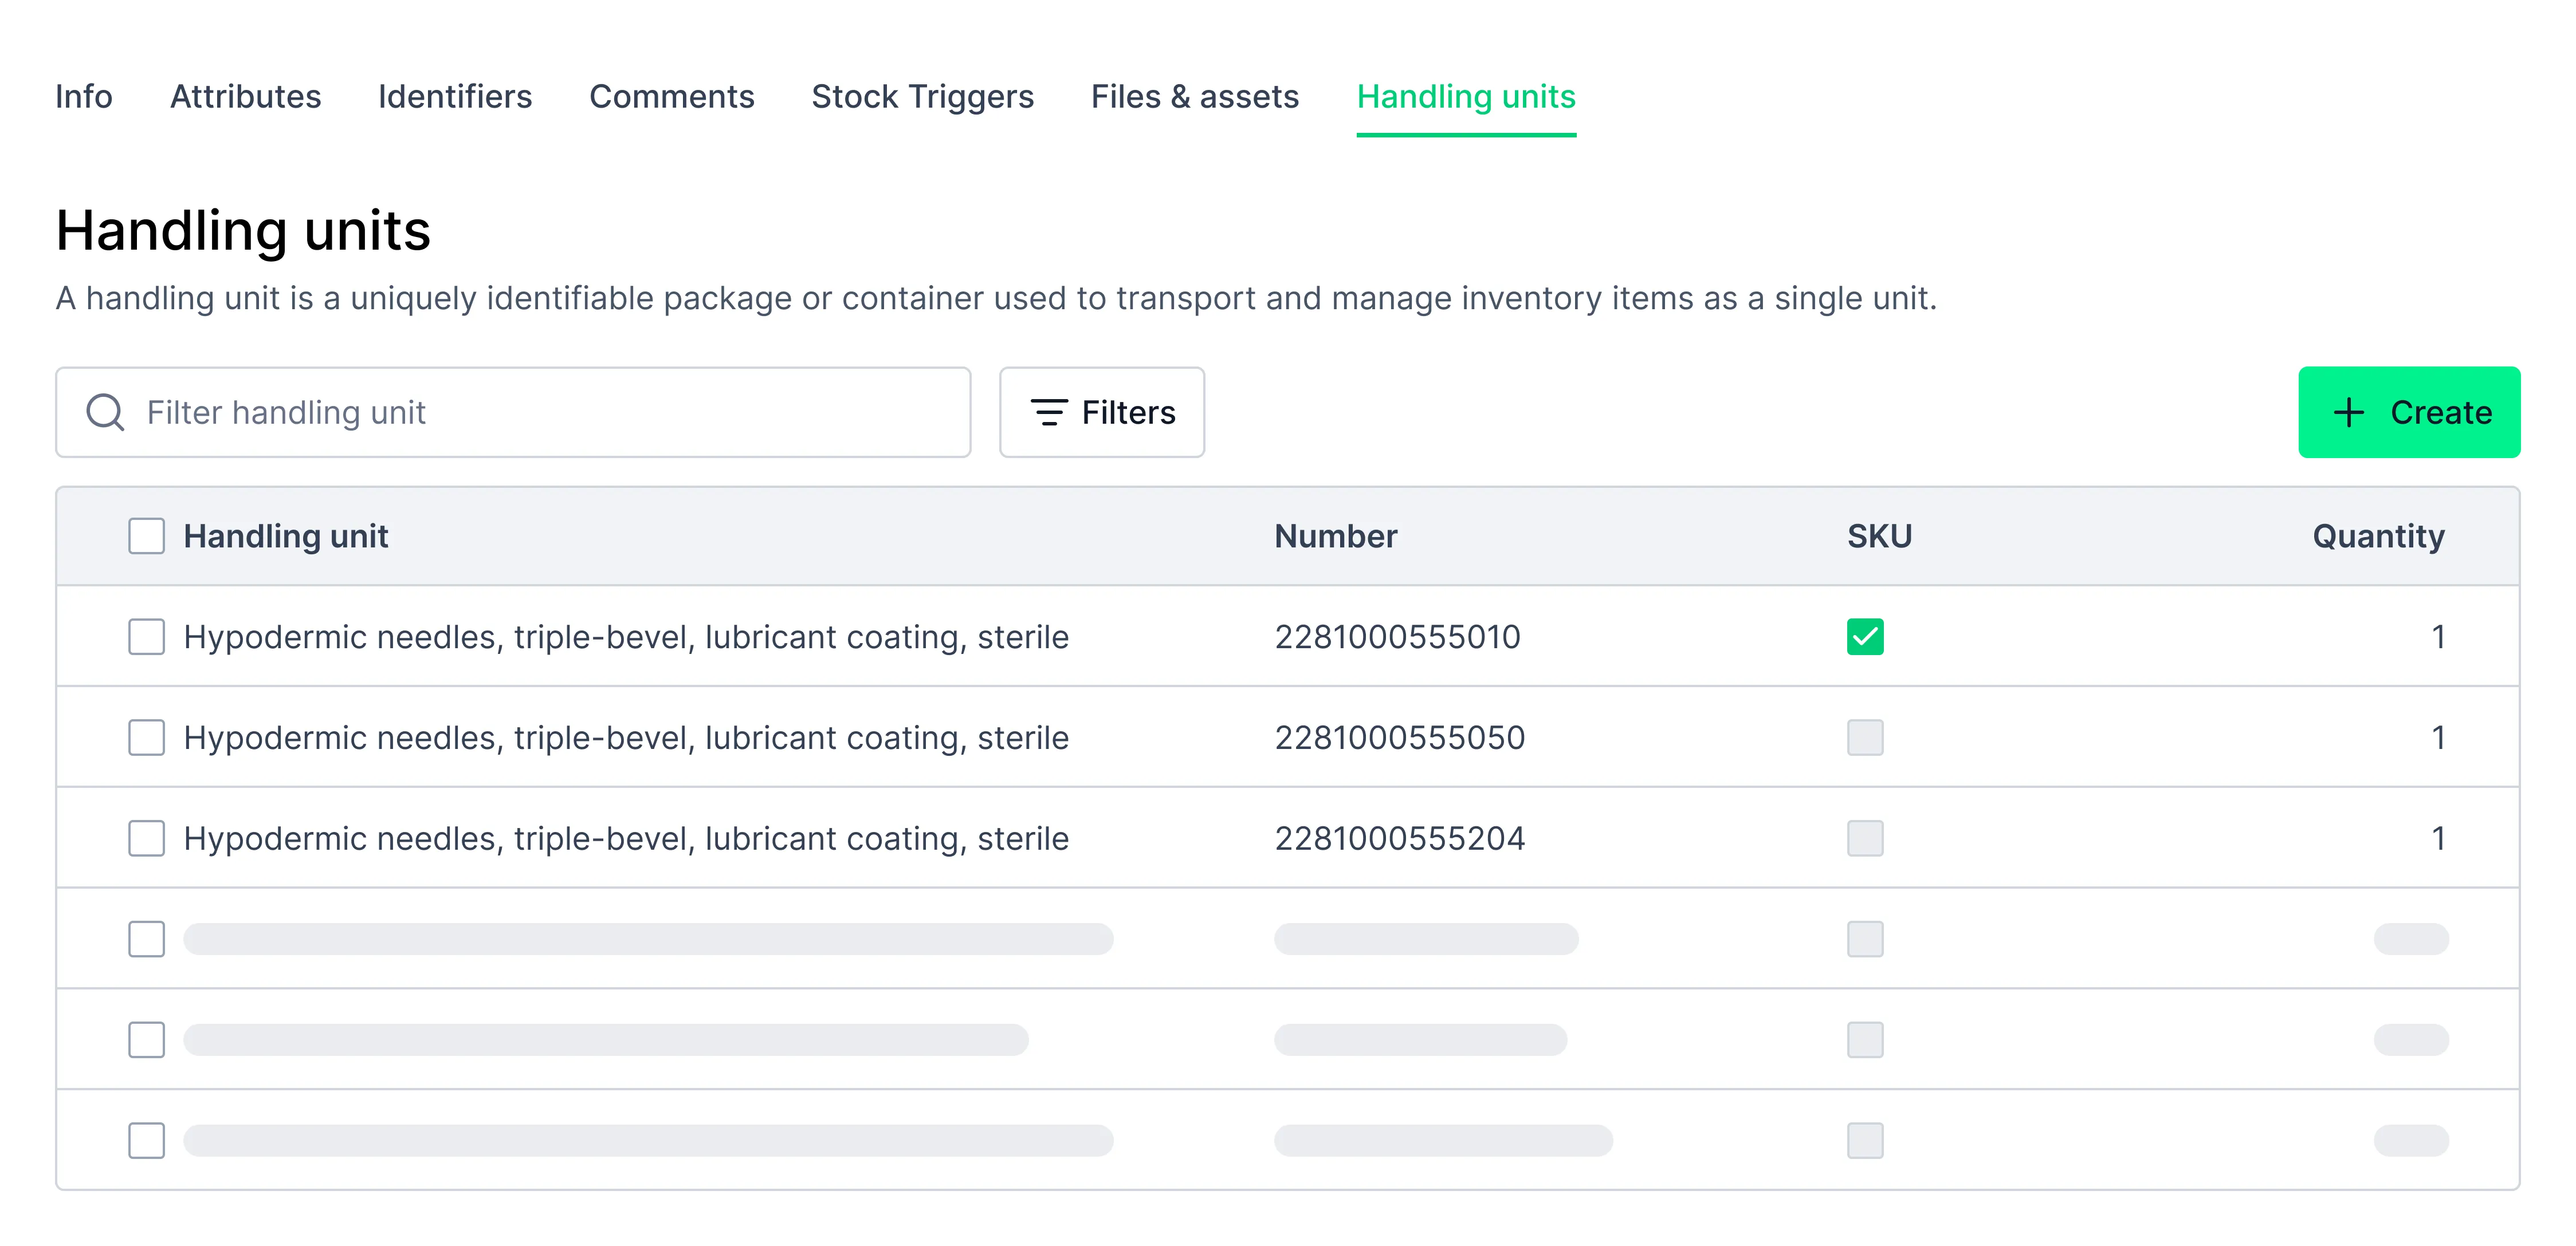Screen dimensions: 2576x1246
Task: Switch to the Info tab
Action: (x=83, y=97)
